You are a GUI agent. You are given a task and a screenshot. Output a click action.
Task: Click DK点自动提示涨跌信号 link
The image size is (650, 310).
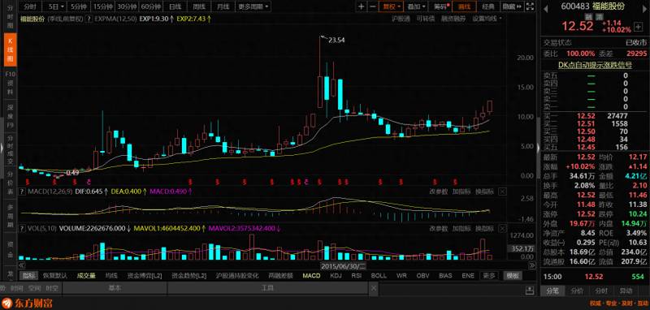click(x=595, y=65)
